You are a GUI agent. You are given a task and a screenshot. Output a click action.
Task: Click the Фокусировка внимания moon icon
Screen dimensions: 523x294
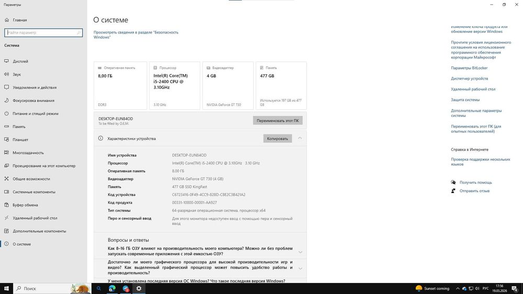click(6, 100)
